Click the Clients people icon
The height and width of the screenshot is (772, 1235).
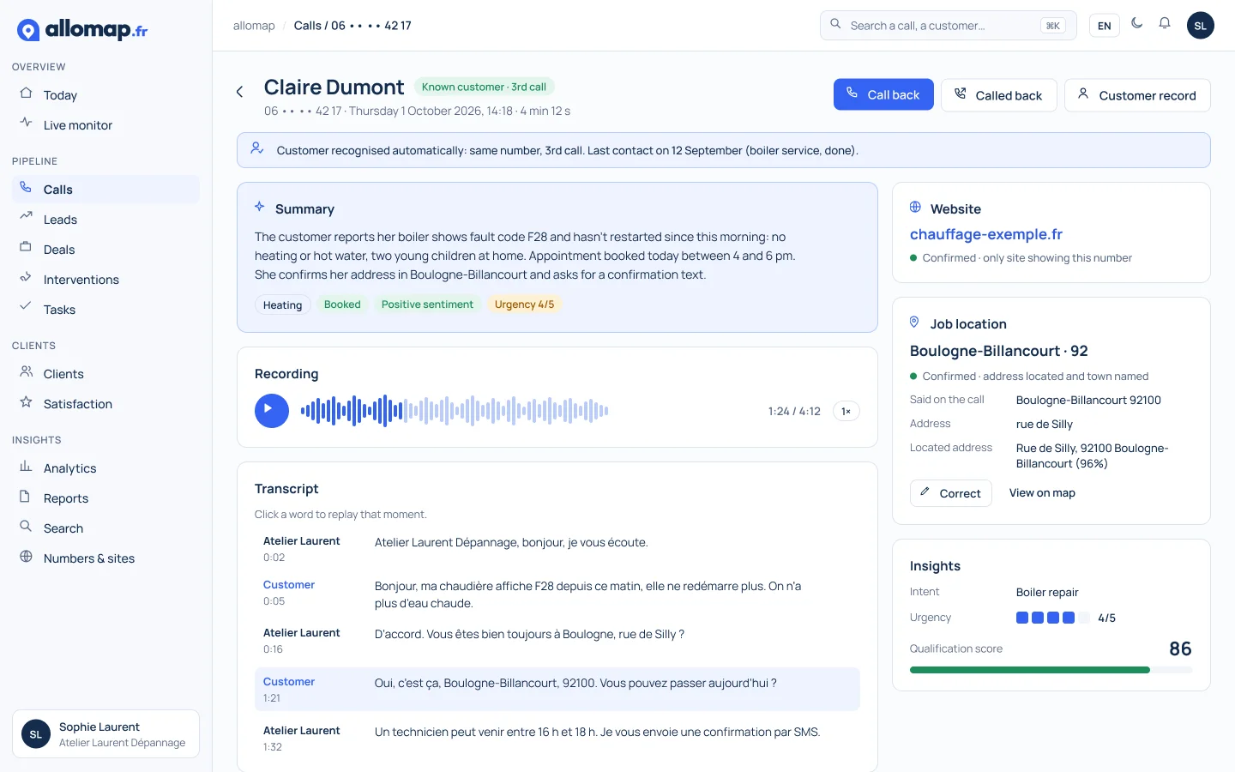(26, 372)
